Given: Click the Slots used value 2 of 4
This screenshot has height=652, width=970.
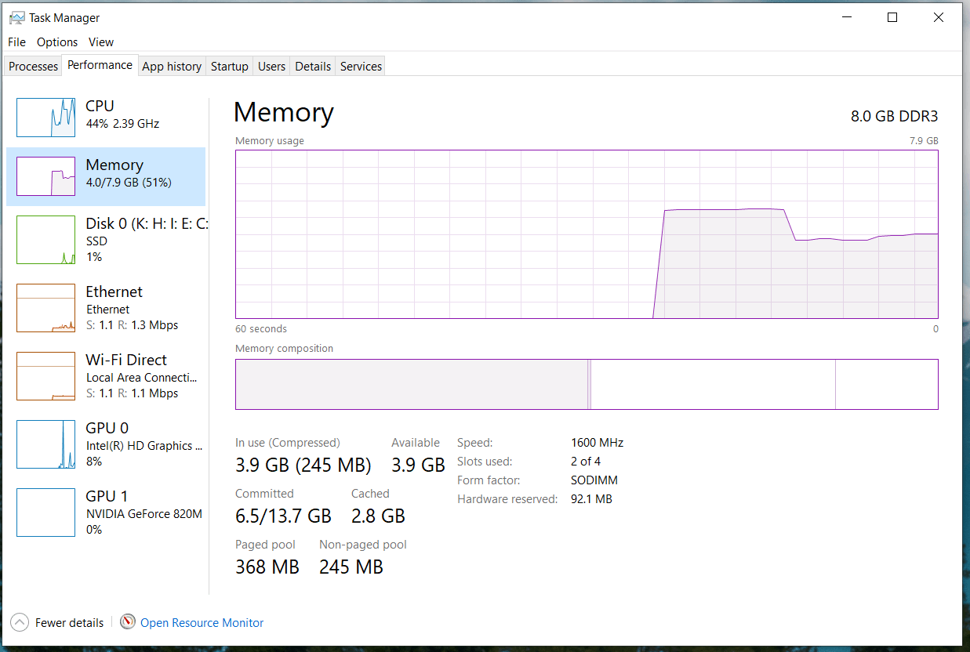Looking at the screenshot, I should tap(586, 462).
